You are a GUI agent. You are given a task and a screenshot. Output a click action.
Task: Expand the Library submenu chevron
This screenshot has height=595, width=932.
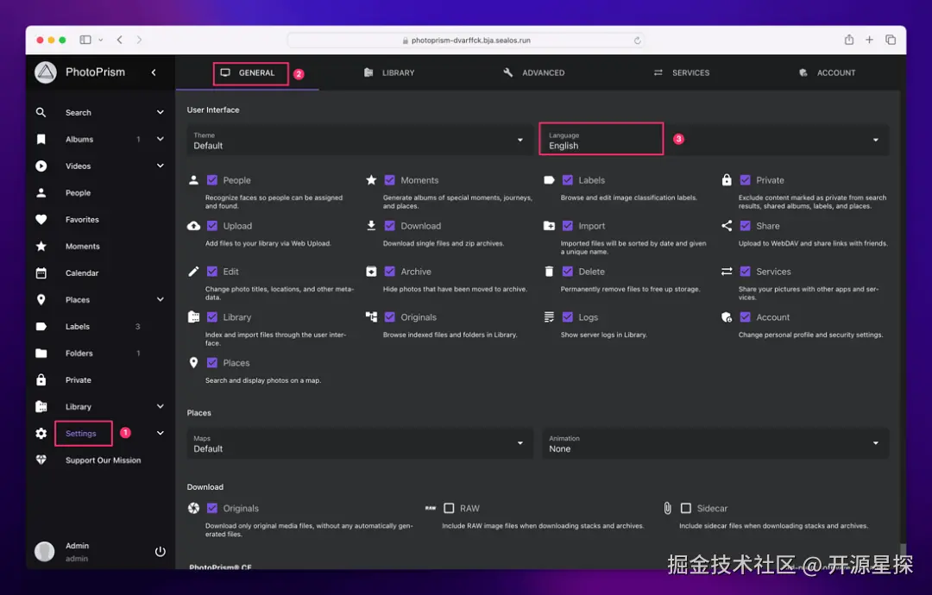click(x=160, y=406)
